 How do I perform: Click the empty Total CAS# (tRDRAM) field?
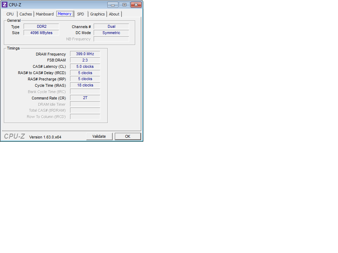pyautogui.click(x=85, y=110)
